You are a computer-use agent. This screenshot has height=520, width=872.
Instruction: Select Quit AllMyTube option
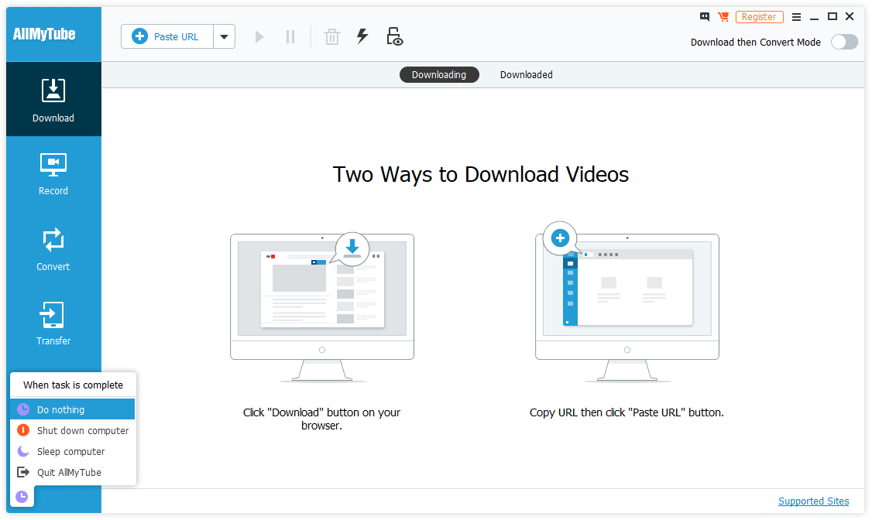coord(72,472)
